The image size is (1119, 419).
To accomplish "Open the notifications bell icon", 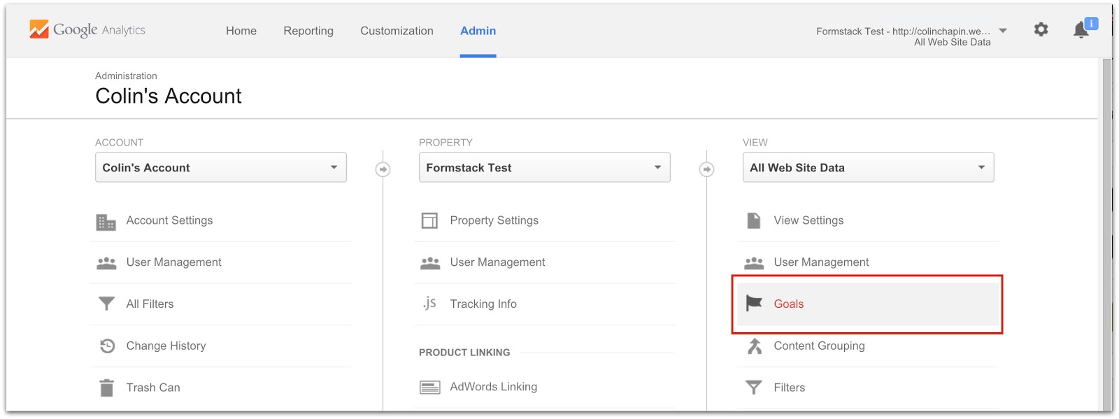I will click(x=1081, y=30).
